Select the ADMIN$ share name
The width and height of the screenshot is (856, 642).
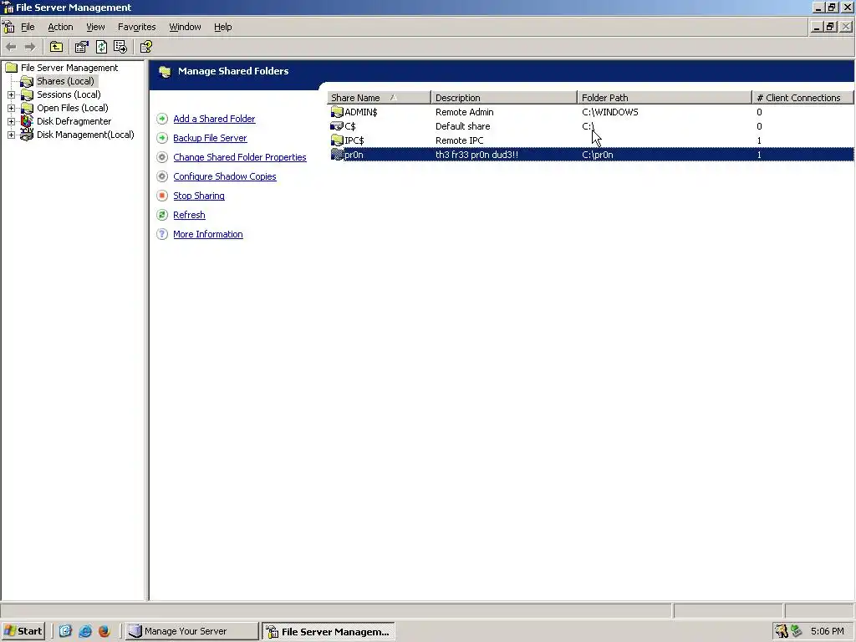click(361, 112)
